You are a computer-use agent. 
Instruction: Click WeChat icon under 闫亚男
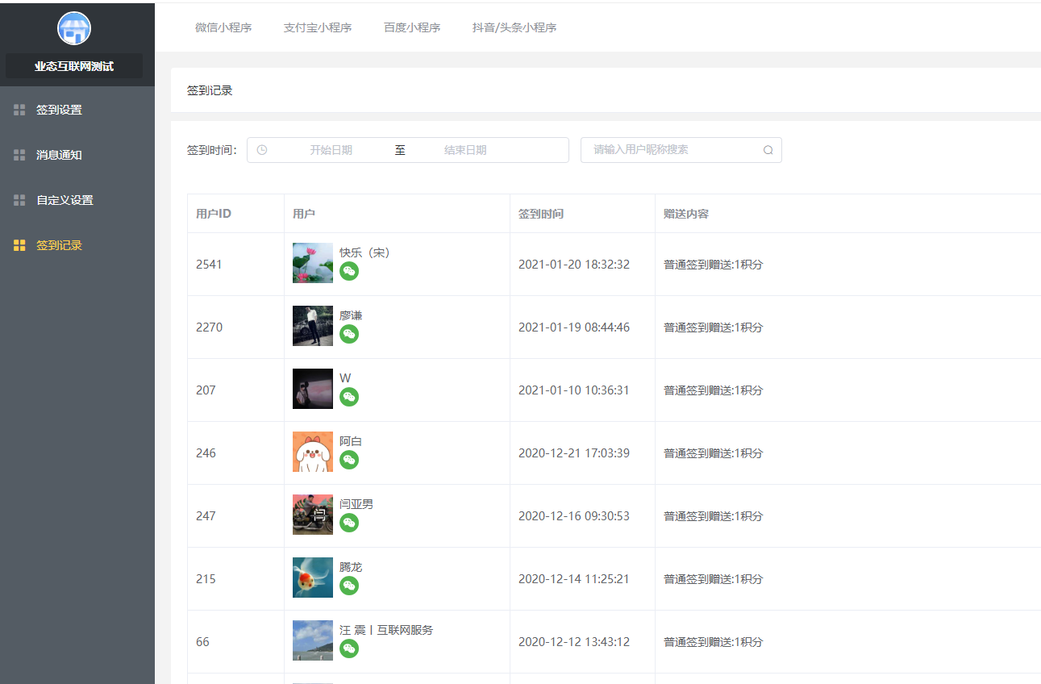click(349, 523)
